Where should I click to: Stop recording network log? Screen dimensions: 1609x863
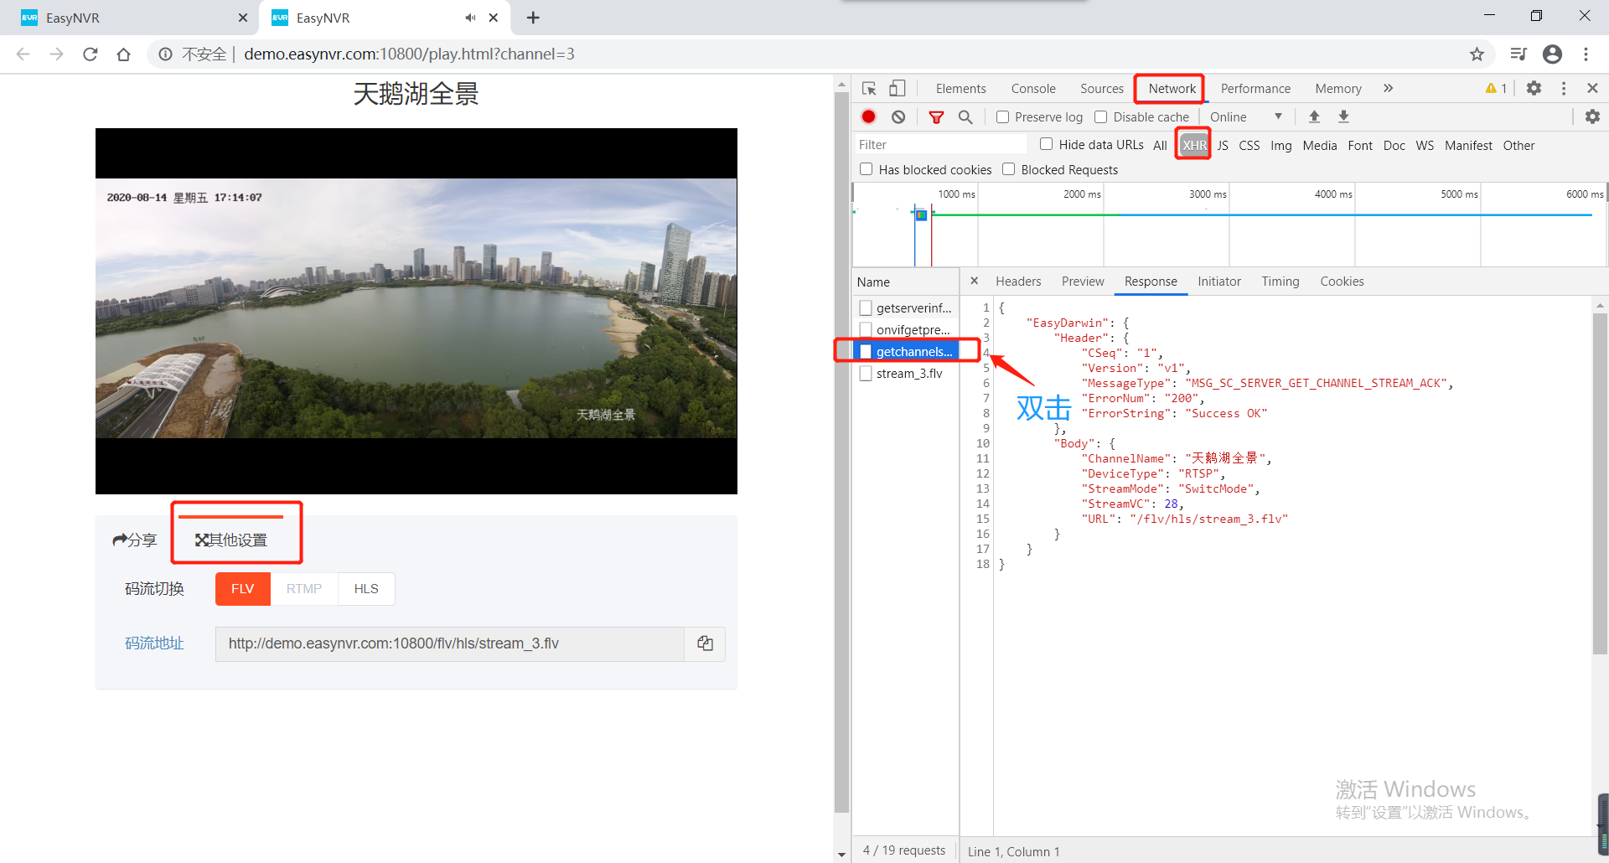click(869, 117)
